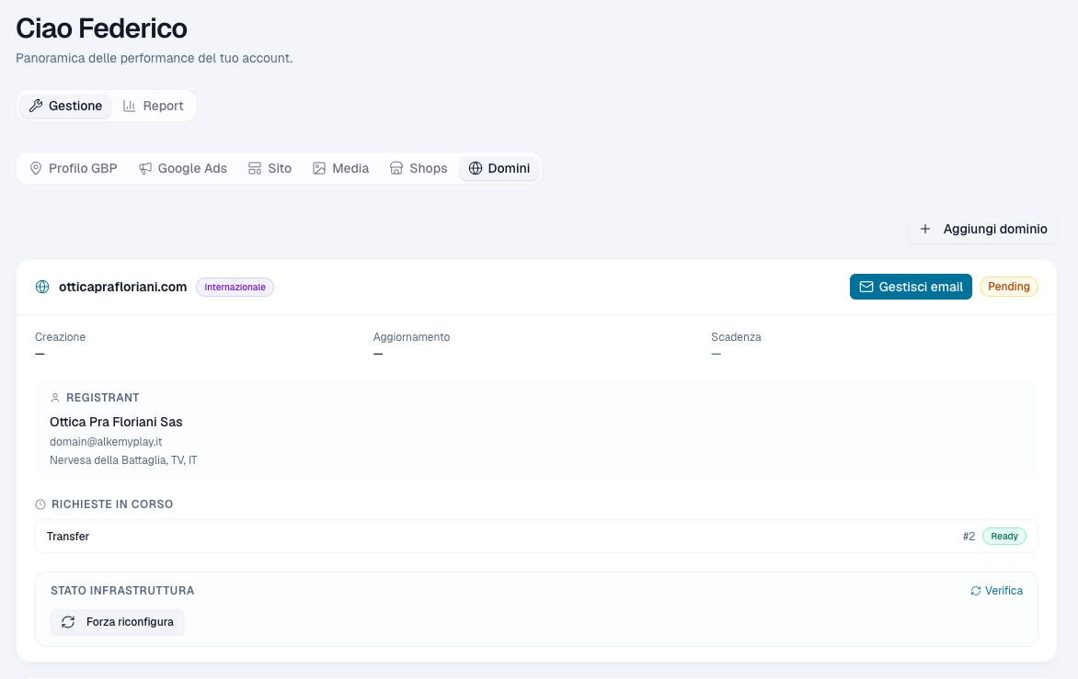Click the clock icon beside RICHIESTE IN CORSO

[40, 504]
